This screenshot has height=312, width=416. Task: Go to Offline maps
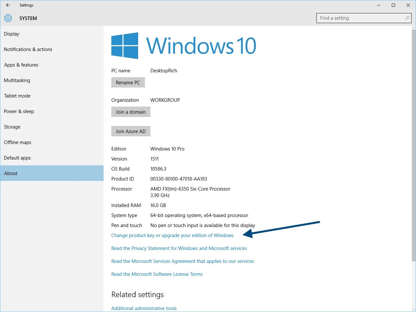click(x=52, y=142)
